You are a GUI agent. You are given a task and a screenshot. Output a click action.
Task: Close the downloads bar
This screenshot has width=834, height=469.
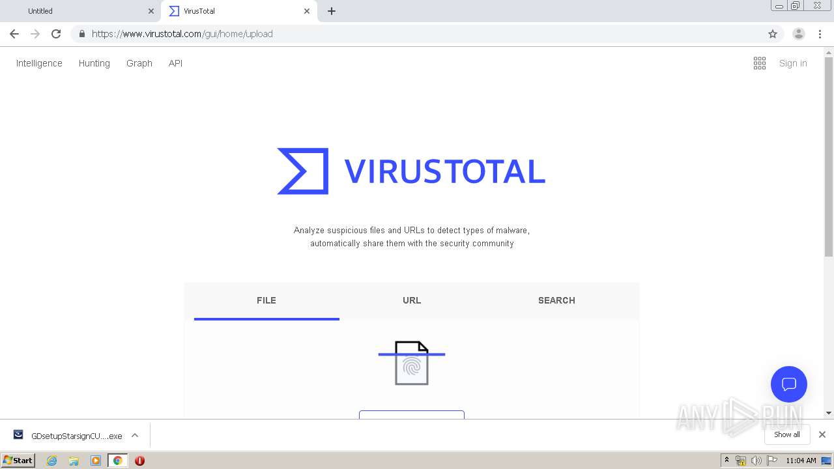822,434
